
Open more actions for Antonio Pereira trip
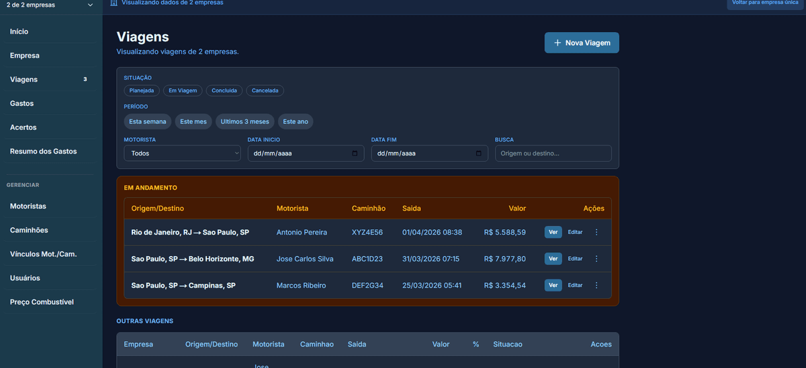tap(596, 232)
